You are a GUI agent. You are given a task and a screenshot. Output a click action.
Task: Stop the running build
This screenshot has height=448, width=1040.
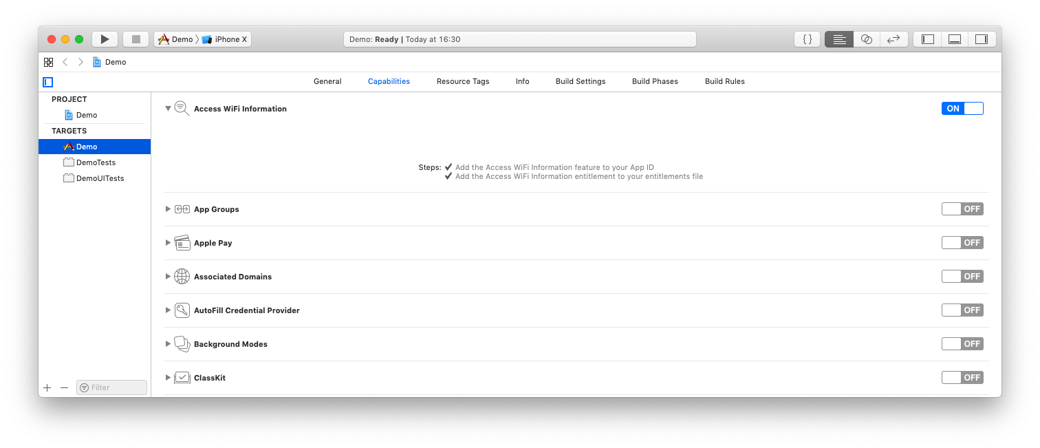(x=136, y=39)
